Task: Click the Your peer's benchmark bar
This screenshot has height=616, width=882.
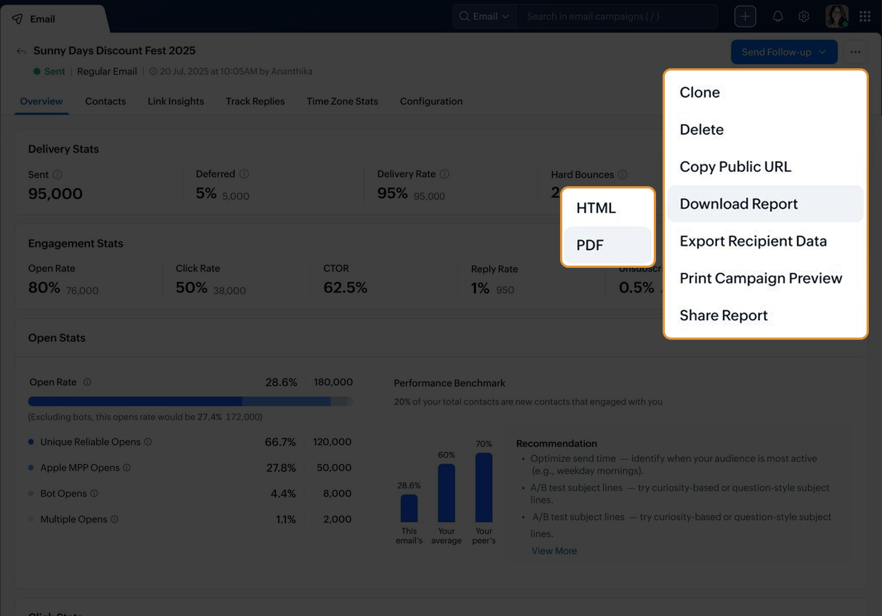Action: tap(484, 487)
